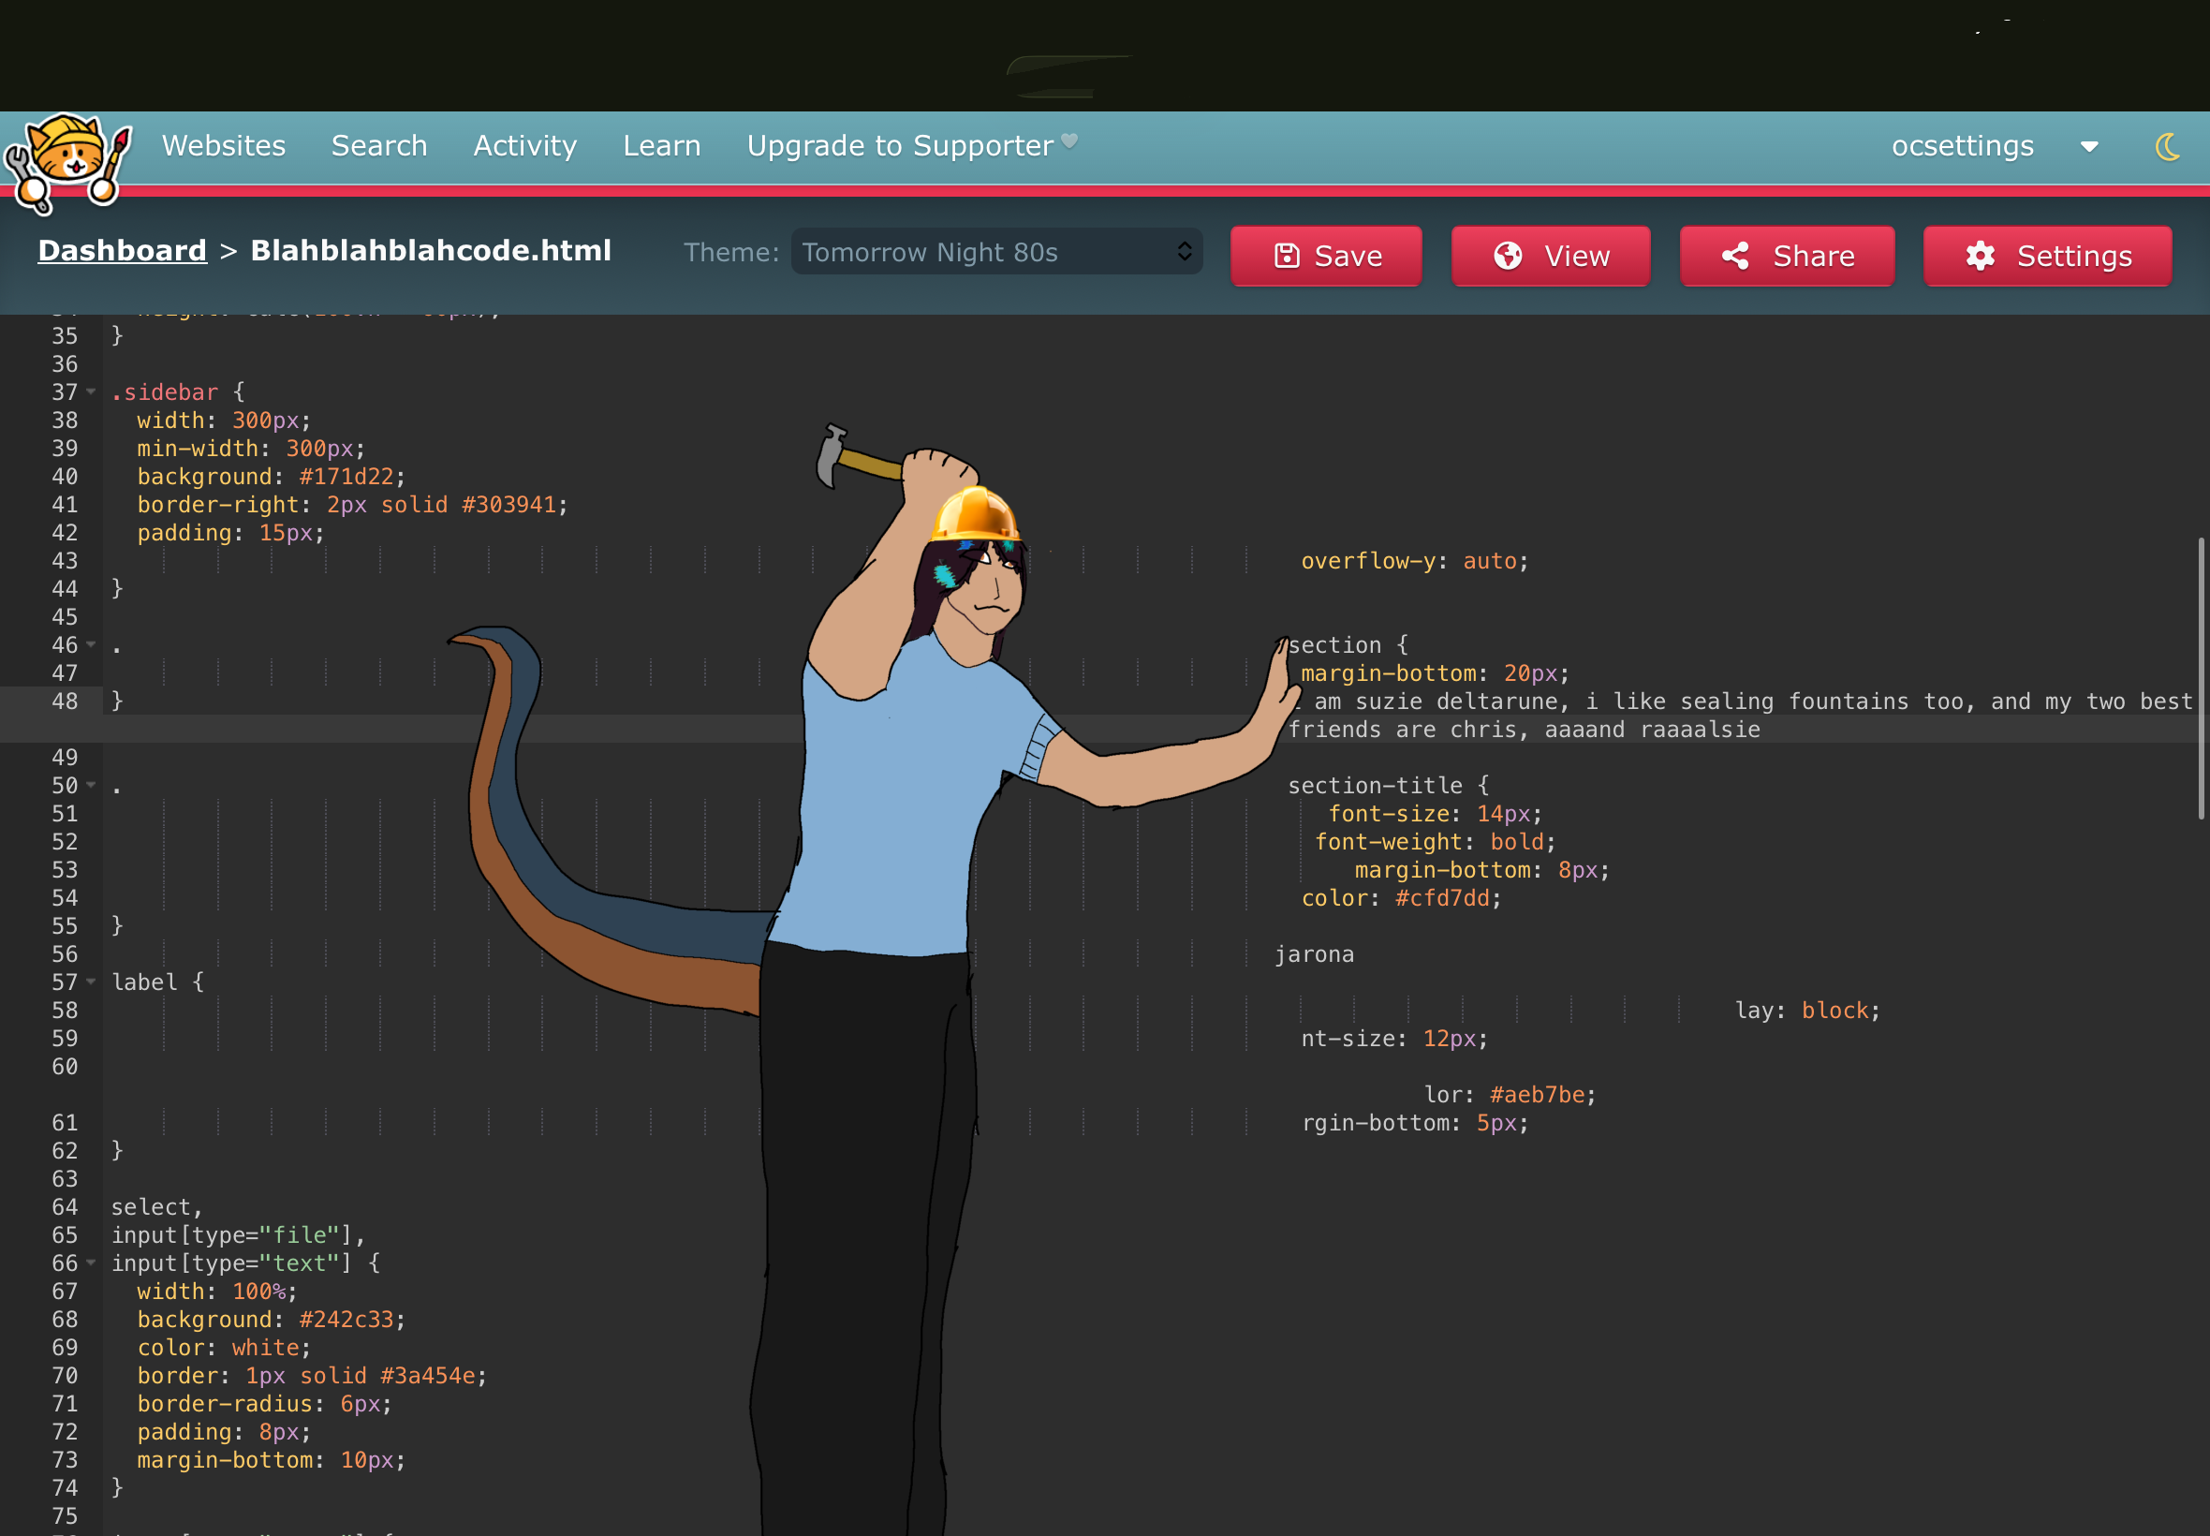Click the floppy disk icon on Save
The image size is (2210, 1536).
coord(1287,256)
